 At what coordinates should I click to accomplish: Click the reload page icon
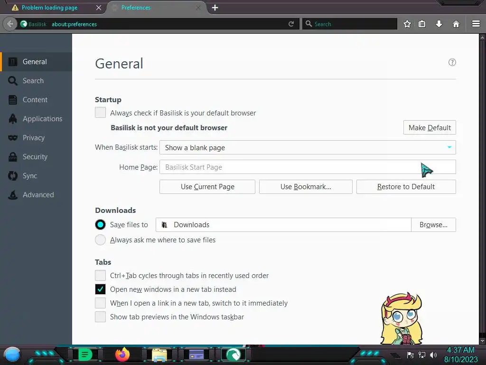point(291,24)
